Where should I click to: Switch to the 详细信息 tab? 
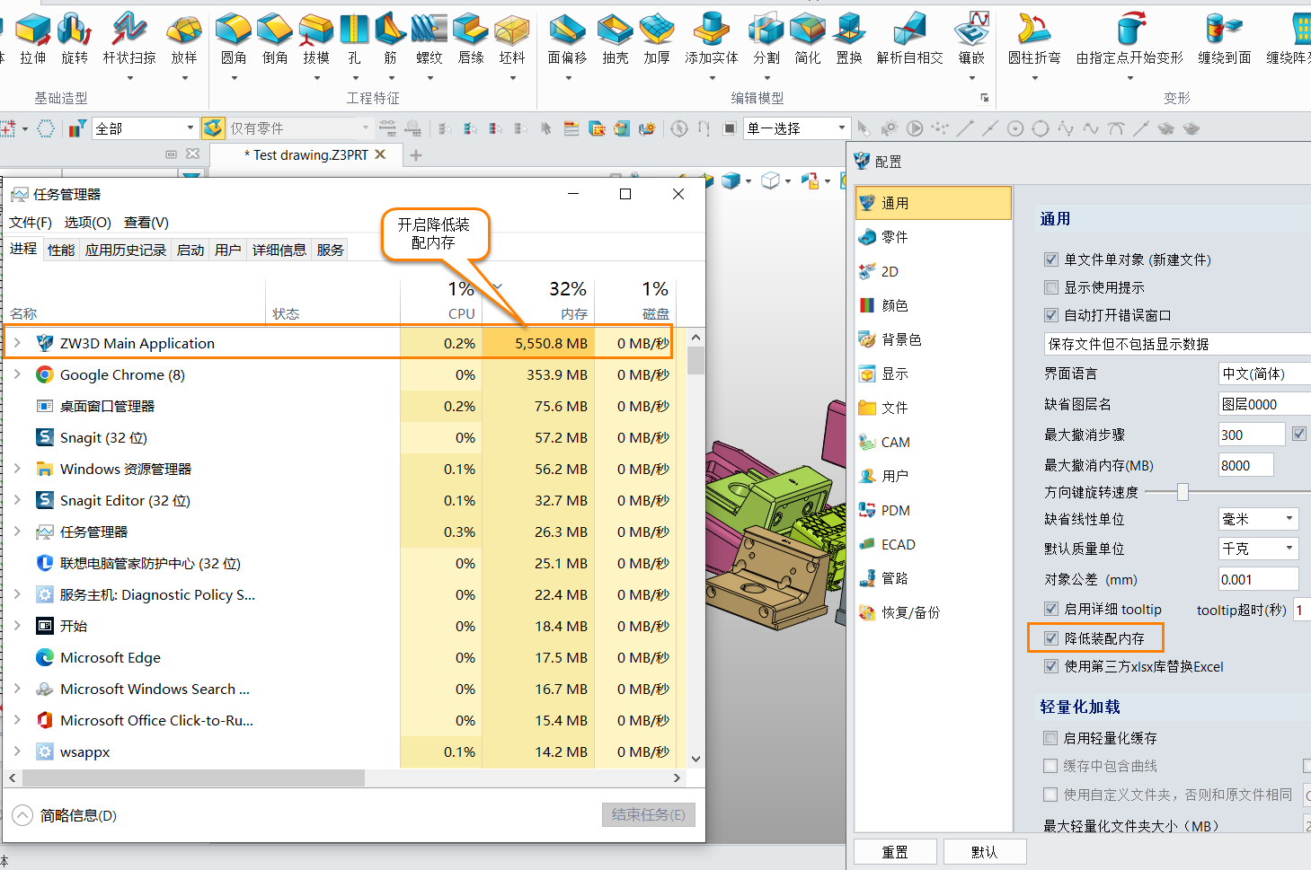279,250
